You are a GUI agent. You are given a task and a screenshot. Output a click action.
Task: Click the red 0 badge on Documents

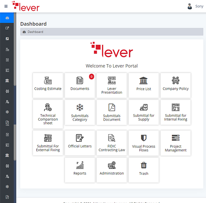pos(91,76)
